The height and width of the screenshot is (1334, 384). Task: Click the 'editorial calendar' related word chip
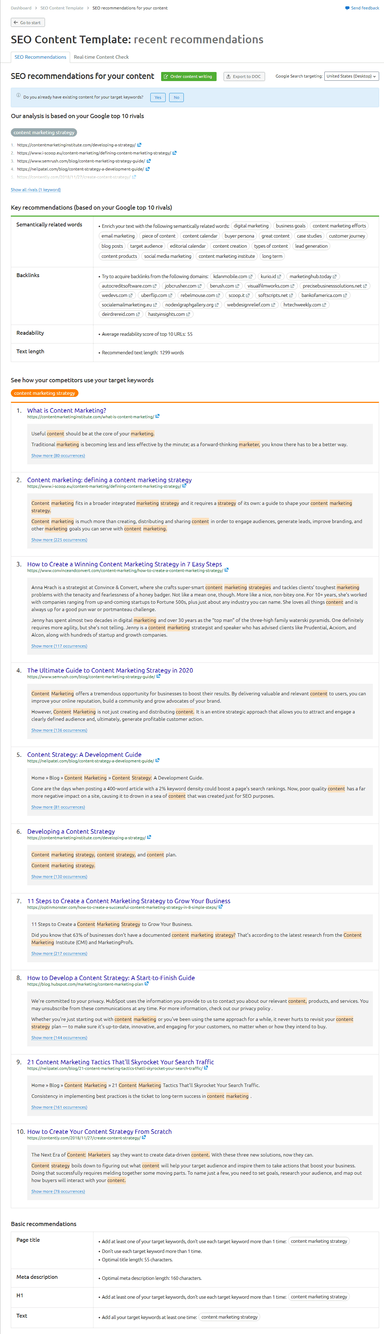188,247
